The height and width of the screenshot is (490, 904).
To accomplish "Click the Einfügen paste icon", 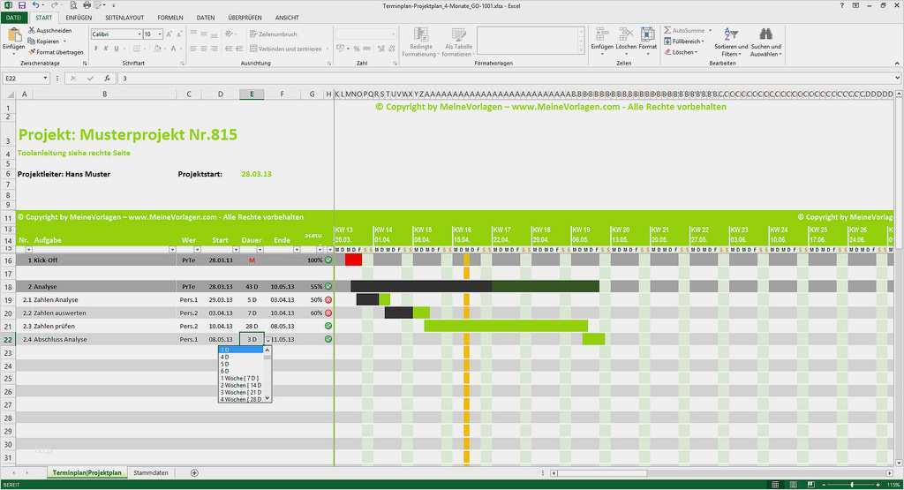I will click(13, 36).
